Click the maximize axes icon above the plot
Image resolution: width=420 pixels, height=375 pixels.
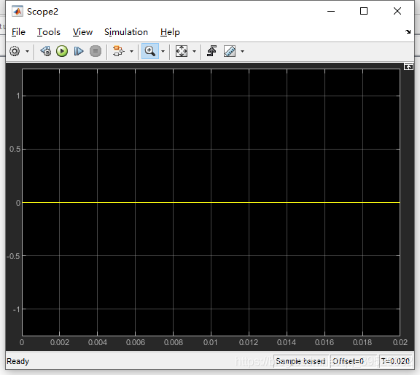(408, 66)
